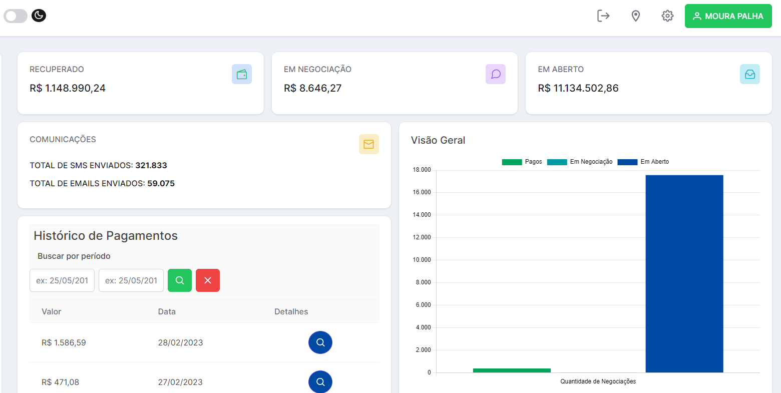Screen dimensions: 781x393
Task: Click the green Pagos chart bar
Action: (512, 370)
